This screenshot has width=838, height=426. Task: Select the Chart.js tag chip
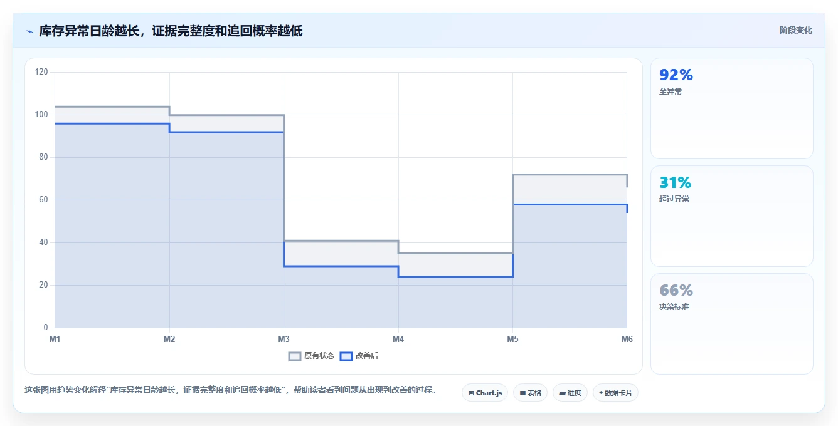click(x=485, y=393)
